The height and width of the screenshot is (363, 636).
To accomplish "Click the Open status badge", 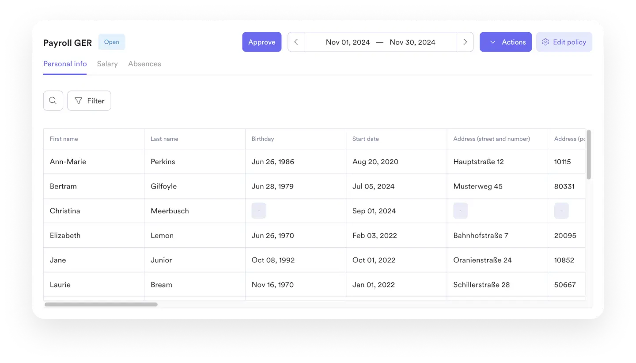I will pos(112,42).
